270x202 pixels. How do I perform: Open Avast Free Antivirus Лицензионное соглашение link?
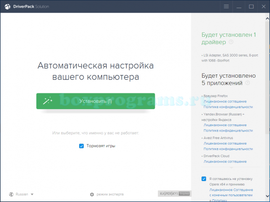click(x=225, y=144)
